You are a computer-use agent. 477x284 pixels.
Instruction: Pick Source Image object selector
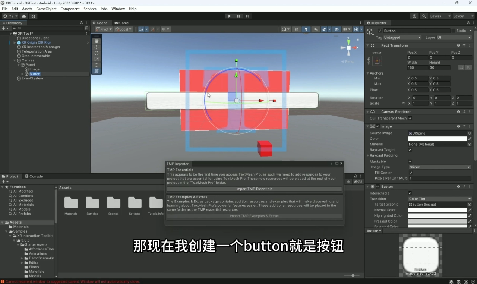click(470, 133)
